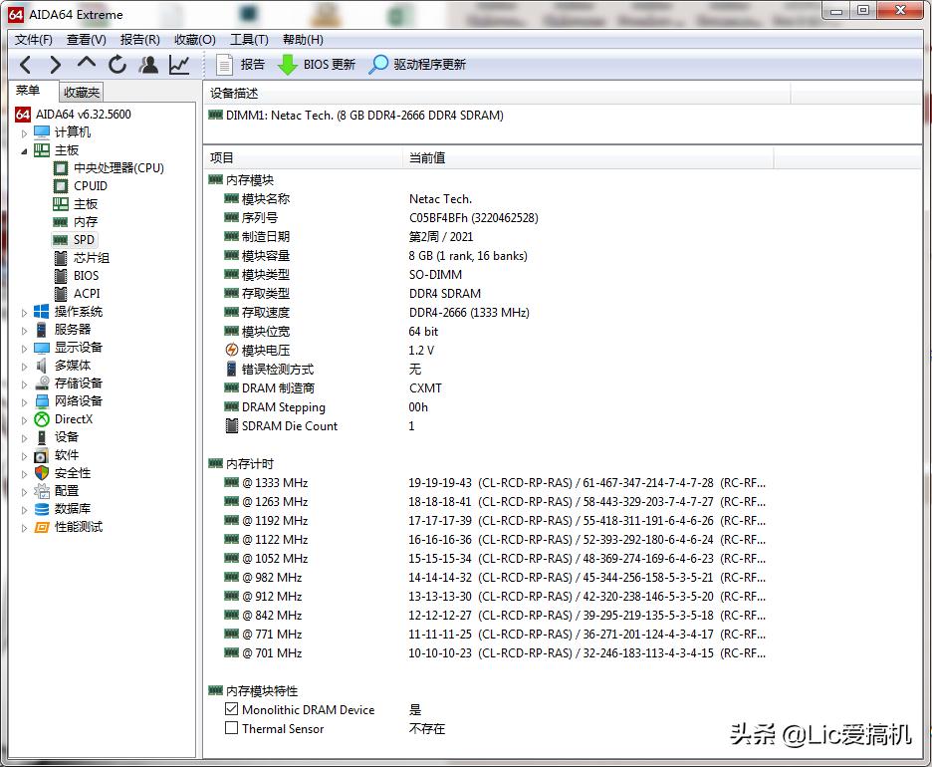Expand the 存储设备 tree node
The width and height of the screenshot is (932, 767).
[x=24, y=383]
